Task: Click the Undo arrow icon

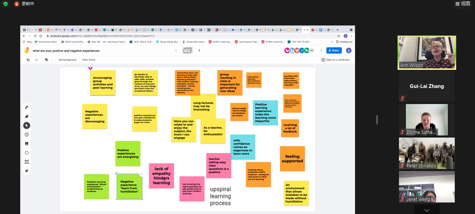Action: [28, 60]
